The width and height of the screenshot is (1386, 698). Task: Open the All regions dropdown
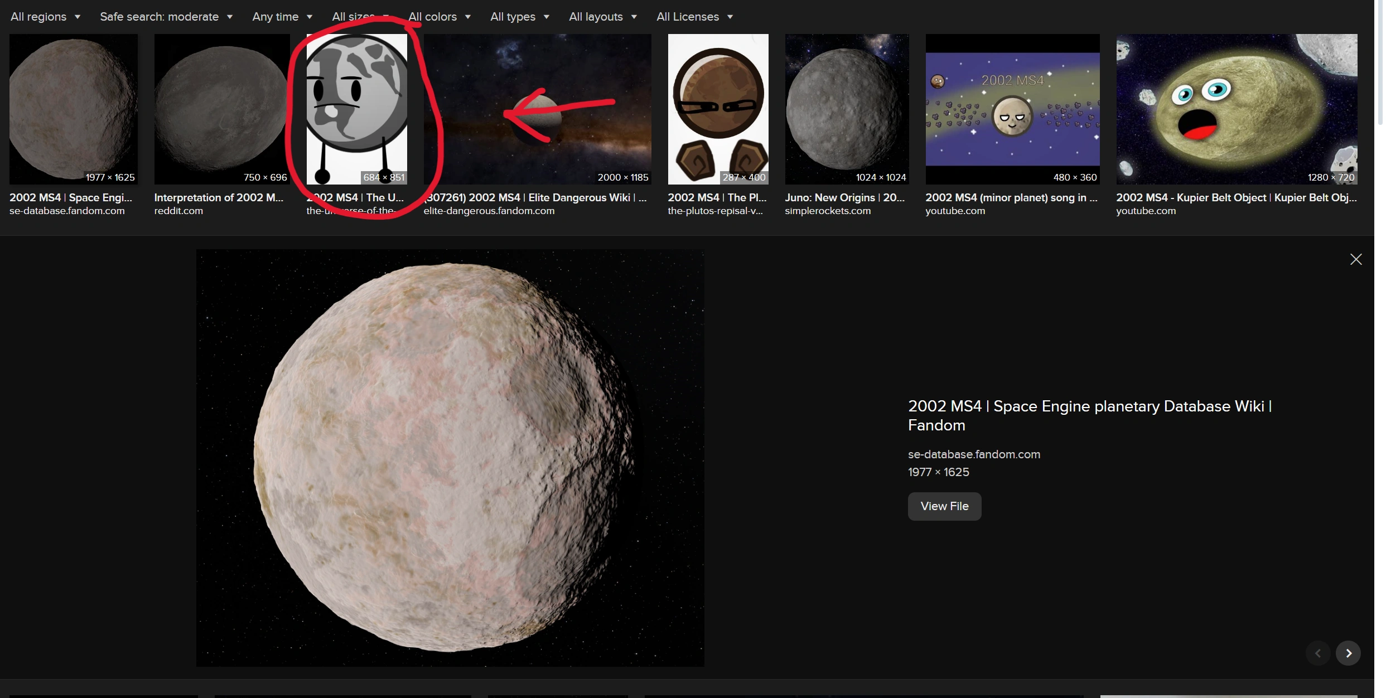(45, 17)
